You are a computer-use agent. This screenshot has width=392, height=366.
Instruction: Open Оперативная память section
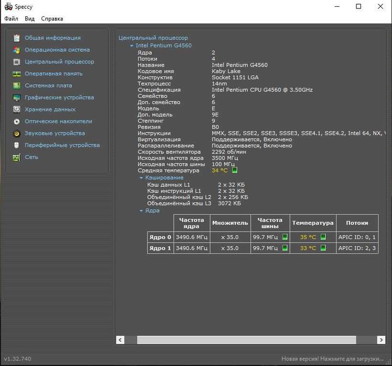coord(53,74)
